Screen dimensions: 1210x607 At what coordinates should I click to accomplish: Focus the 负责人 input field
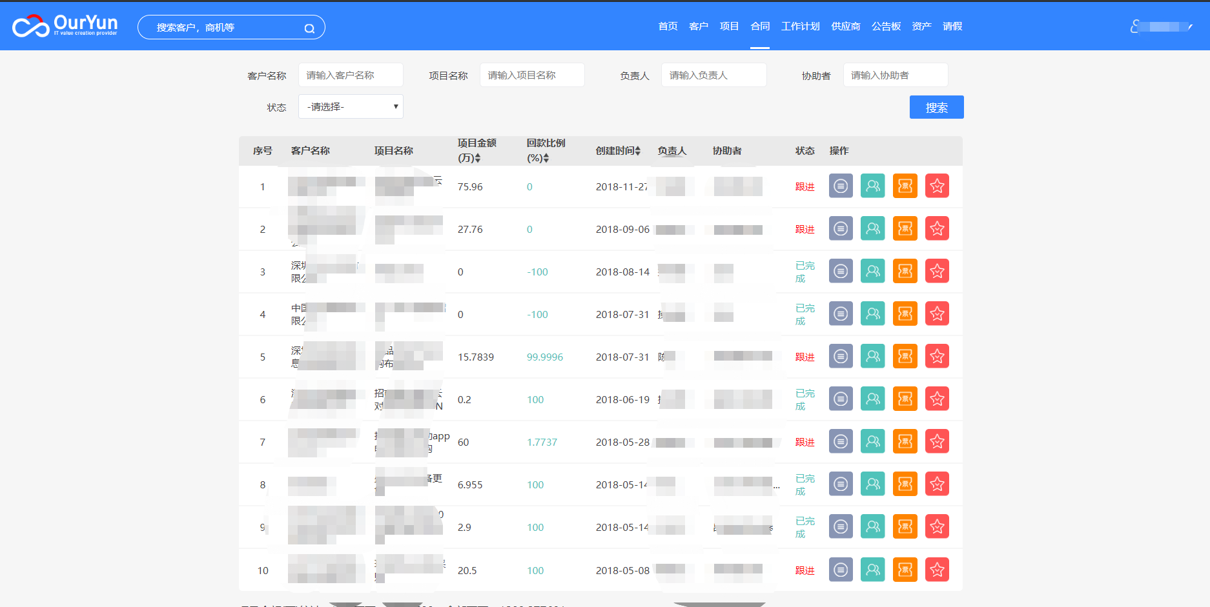(x=714, y=75)
